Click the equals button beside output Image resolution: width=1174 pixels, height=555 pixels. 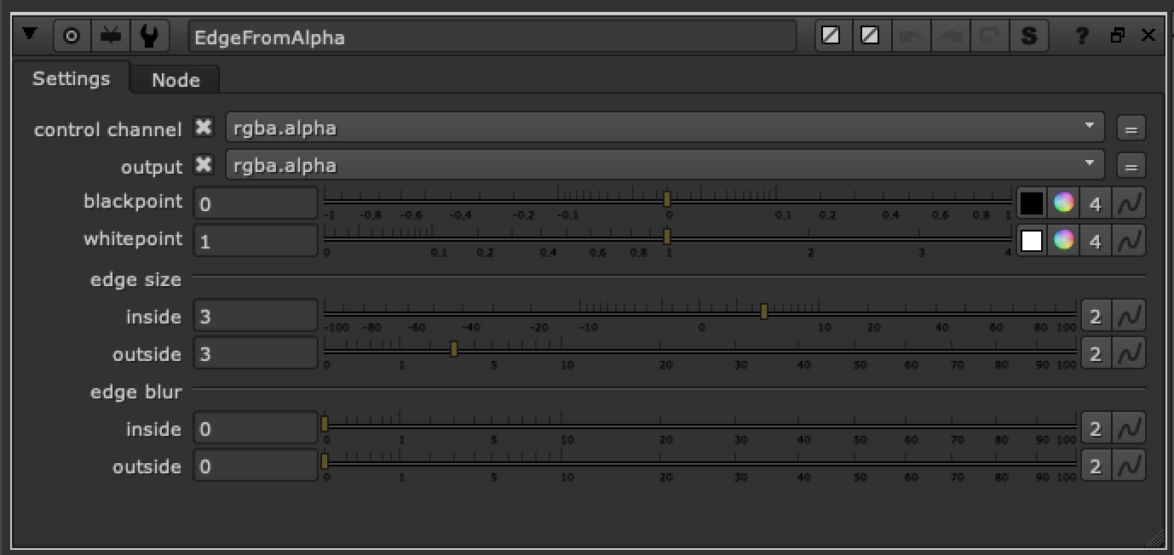1131,165
